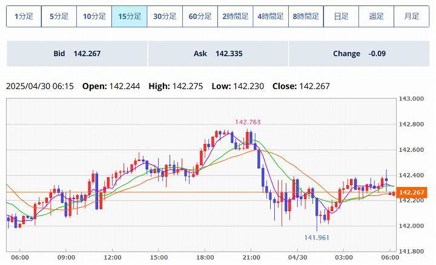Click the orange 142.267 current price tag
Screen dimensions: 436x265
point(412,192)
